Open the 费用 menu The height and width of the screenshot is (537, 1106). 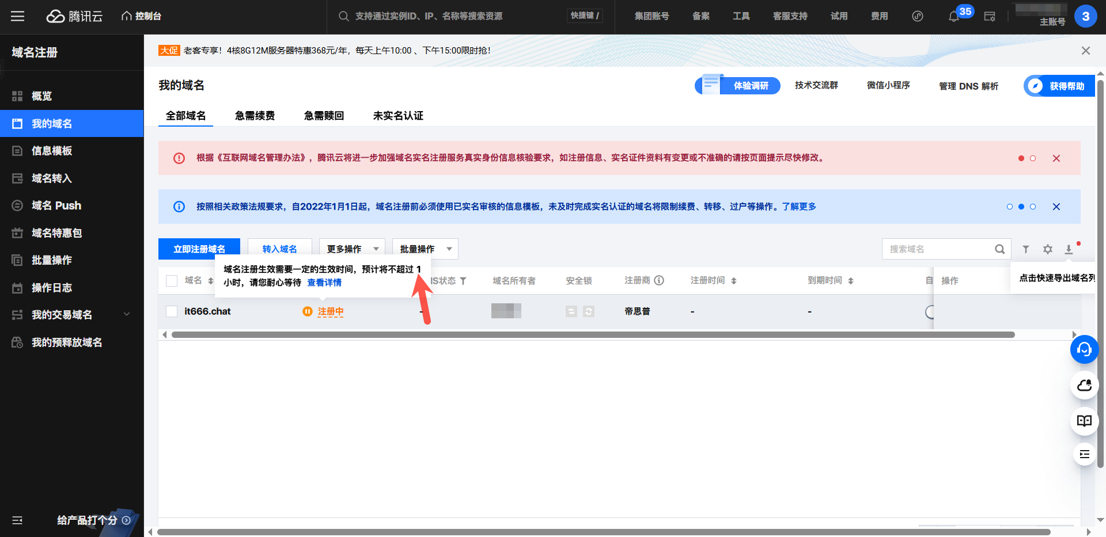(880, 16)
